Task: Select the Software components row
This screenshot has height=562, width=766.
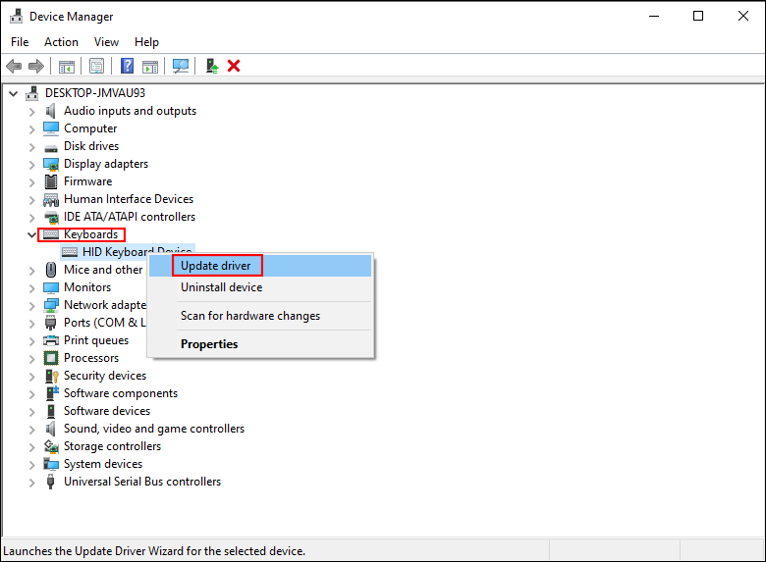Action: [x=121, y=393]
